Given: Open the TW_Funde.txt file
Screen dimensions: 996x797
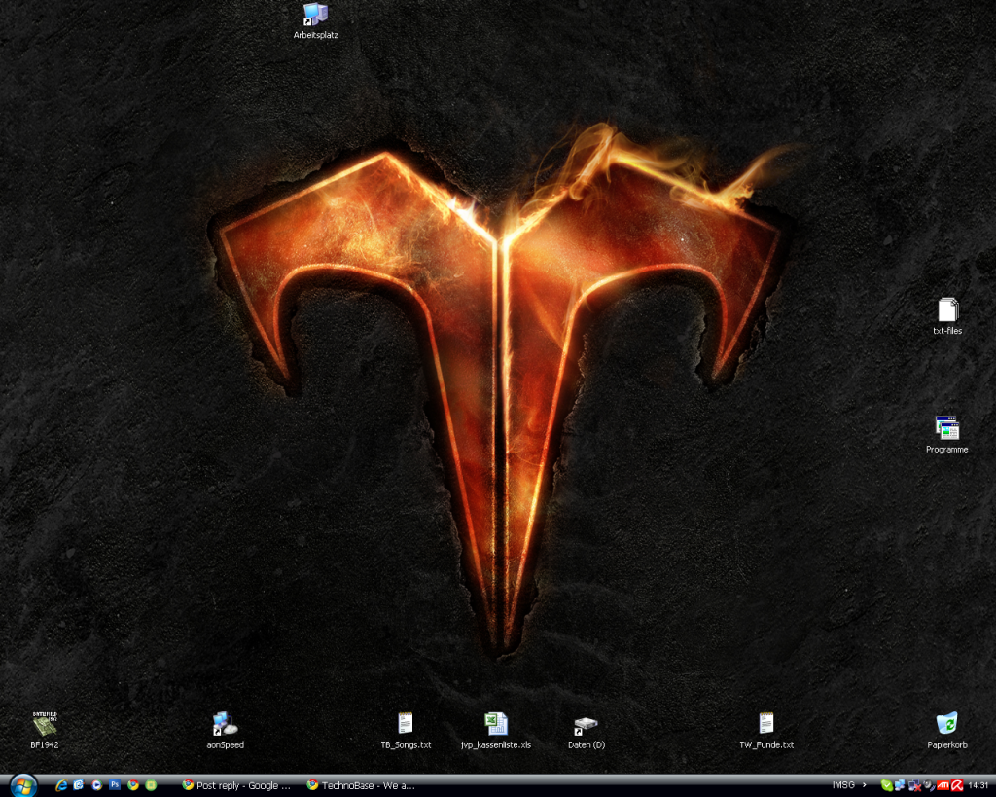Looking at the screenshot, I should [766, 724].
